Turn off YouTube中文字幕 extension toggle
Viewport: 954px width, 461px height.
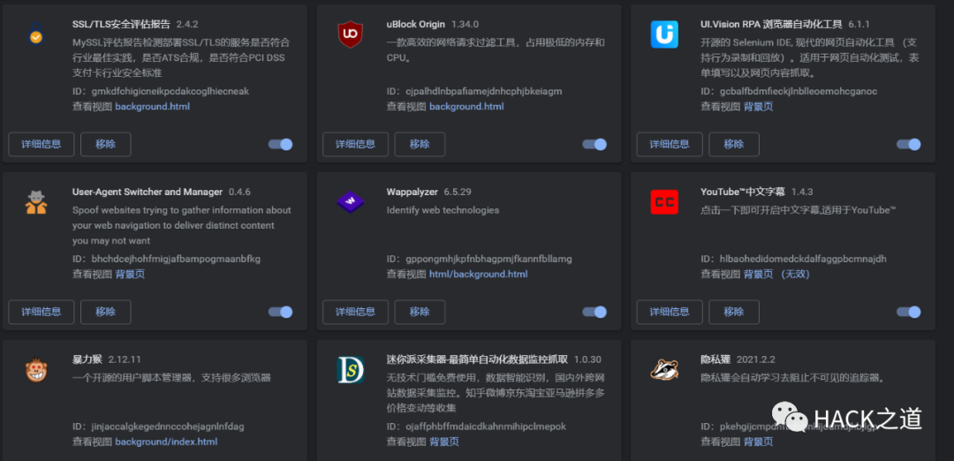pos(908,312)
